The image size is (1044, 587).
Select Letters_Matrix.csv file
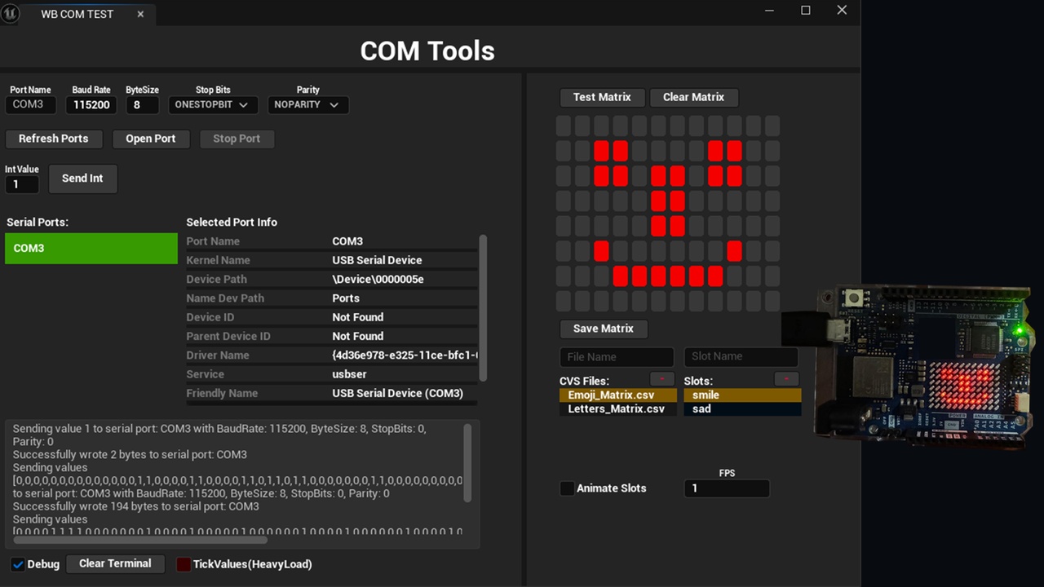pyautogui.click(x=617, y=409)
